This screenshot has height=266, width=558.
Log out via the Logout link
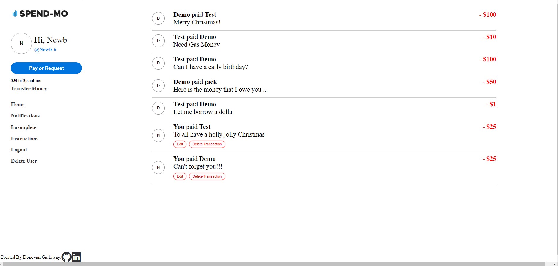(x=19, y=150)
